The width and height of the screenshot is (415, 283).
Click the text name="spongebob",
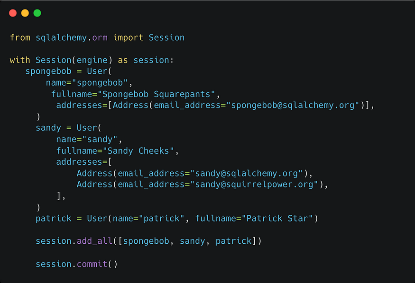(x=89, y=83)
